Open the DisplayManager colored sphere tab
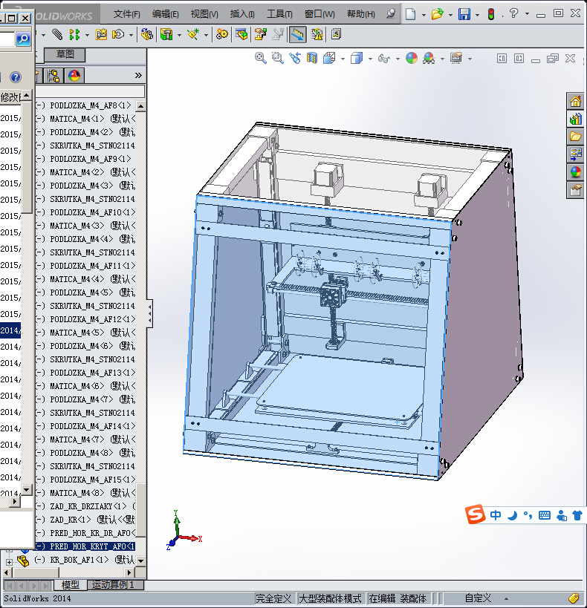 [x=74, y=75]
